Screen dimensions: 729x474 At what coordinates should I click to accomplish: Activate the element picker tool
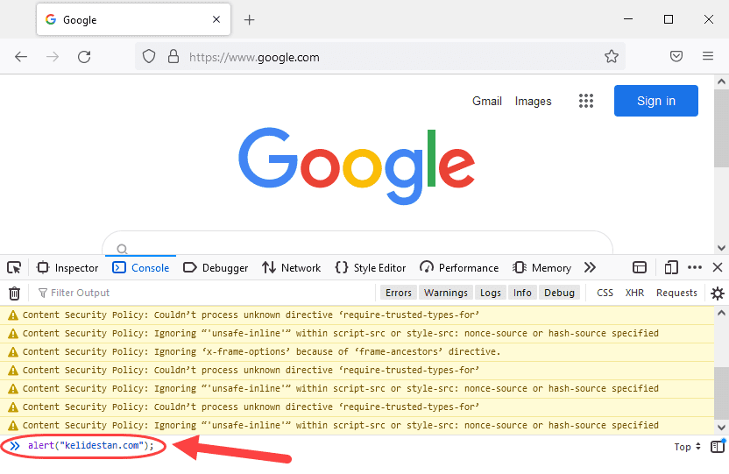point(14,268)
